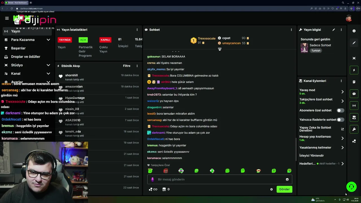The height and width of the screenshot is (203, 361).
Task: Open Yavaş mod settings chevron
Action: click(342, 92)
